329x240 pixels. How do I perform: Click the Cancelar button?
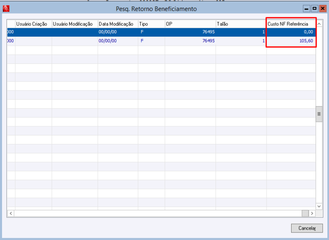[x=307, y=228]
